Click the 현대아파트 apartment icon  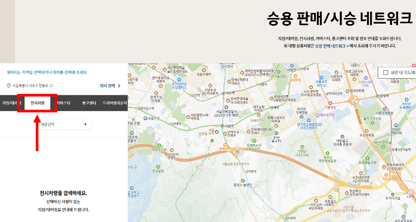tap(347, 91)
